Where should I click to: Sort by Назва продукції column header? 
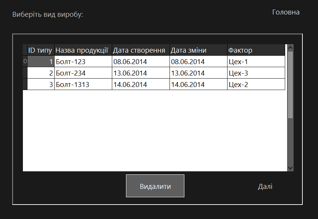point(83,50)
